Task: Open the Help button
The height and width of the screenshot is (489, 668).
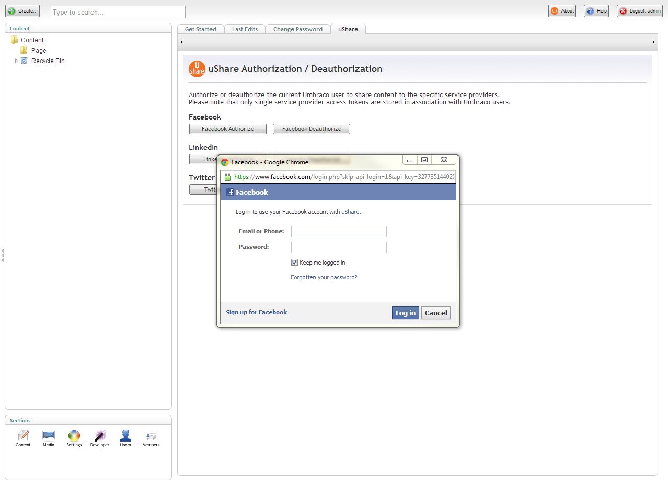Action: [x=596, y=11]
